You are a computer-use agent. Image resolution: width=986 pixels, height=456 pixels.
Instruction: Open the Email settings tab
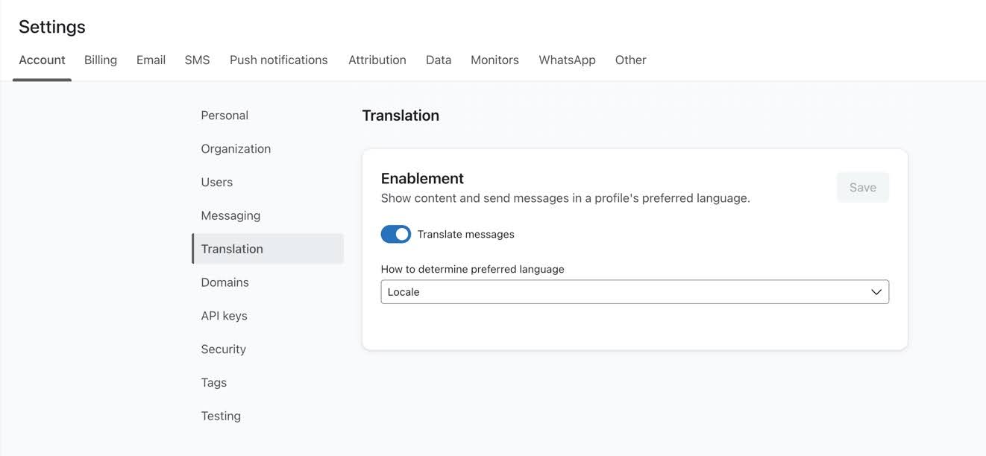pos(151,60)
